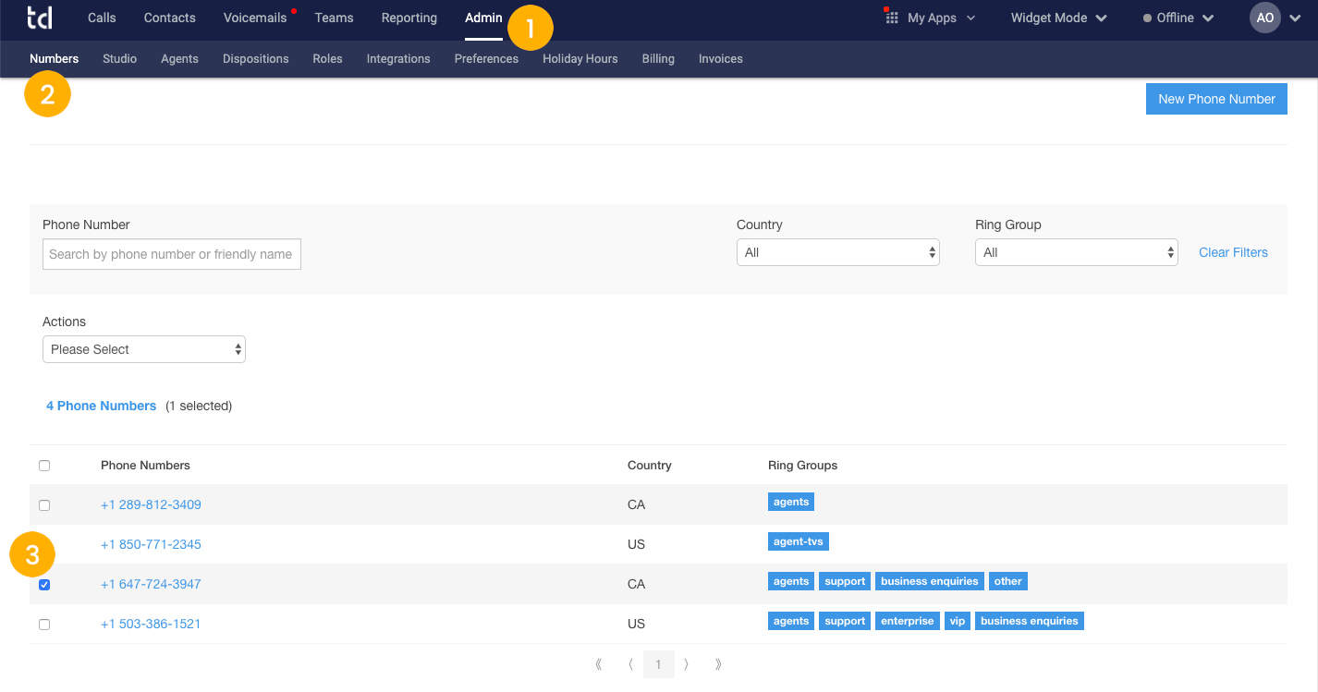
Task: Open phone number +1 503-386-1521
Action: (151, 624)
